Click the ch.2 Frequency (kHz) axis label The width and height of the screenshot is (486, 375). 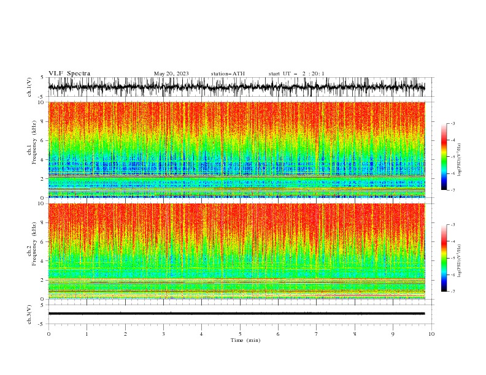click(x=32, y=243)
